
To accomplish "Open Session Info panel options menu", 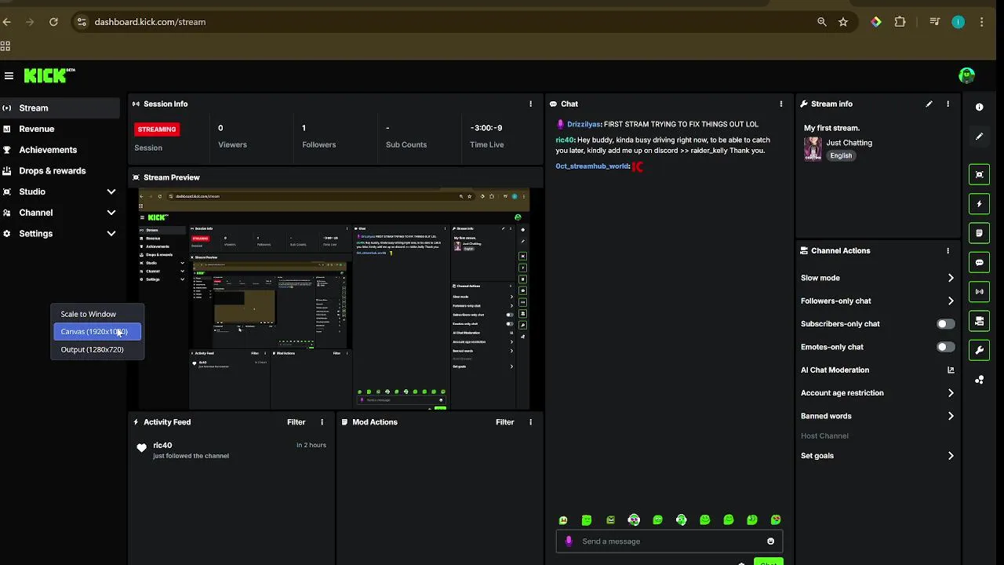I will click(530, 104).
